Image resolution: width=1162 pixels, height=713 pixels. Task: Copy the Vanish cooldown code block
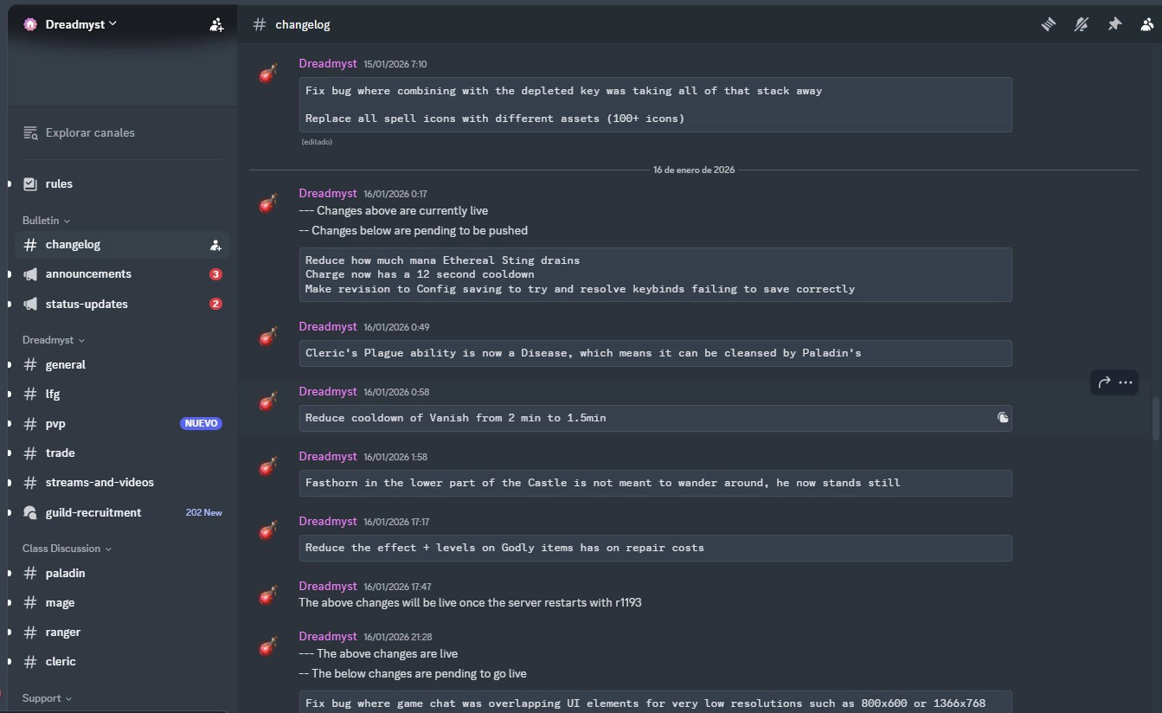(1002, 418)
